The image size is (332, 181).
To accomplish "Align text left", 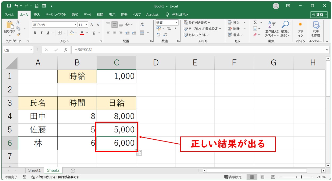I will [108, 33].
